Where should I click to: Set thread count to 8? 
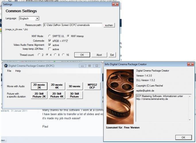click(x=55, y=55)
